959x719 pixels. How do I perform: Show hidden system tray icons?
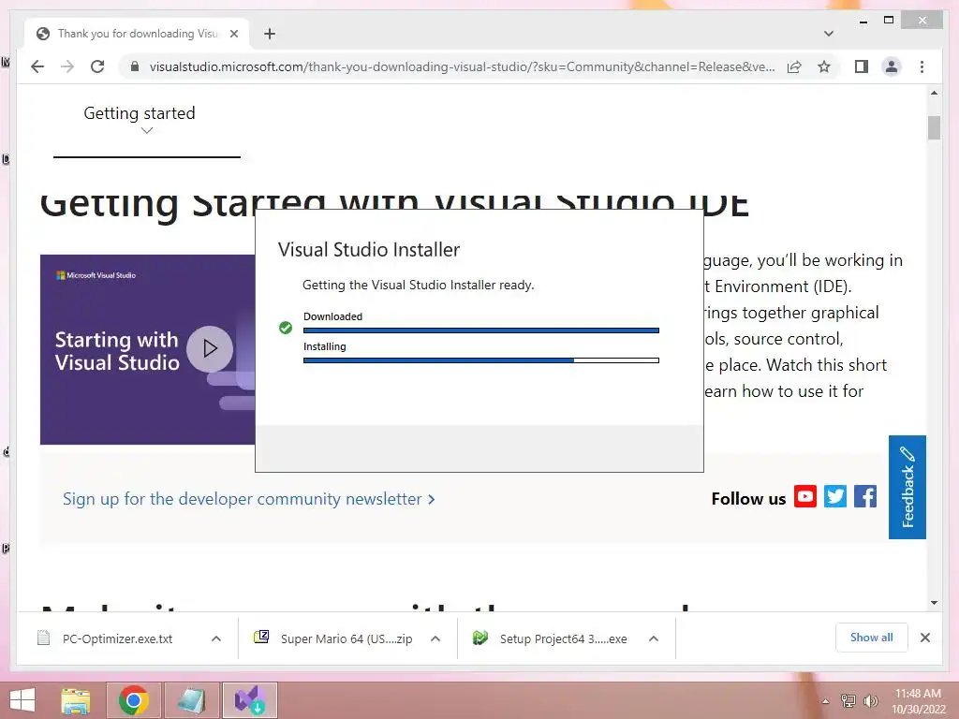[x=825, y=701]
